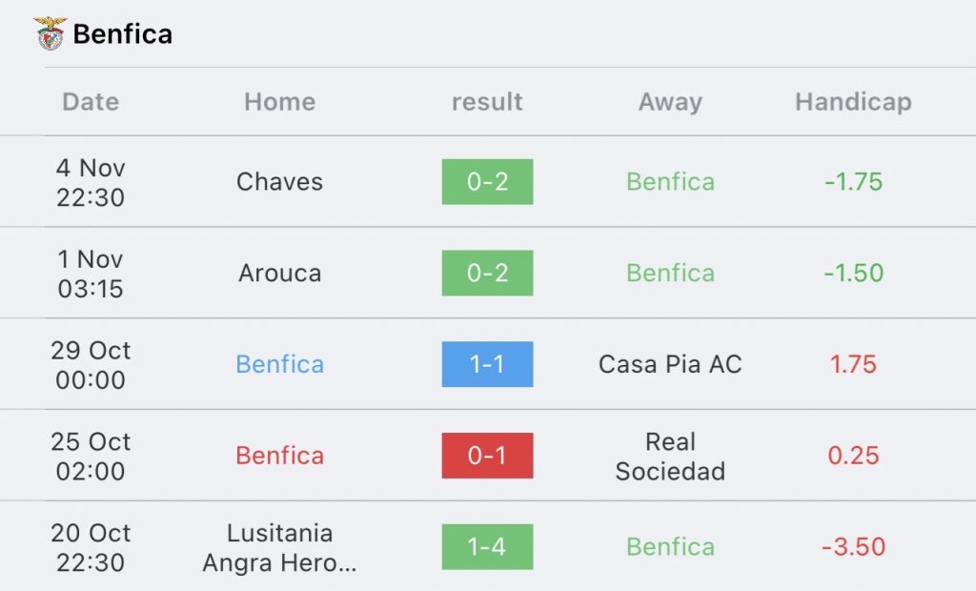Select the Handicap column header
976x591 pixels.
tap(853, 102)
